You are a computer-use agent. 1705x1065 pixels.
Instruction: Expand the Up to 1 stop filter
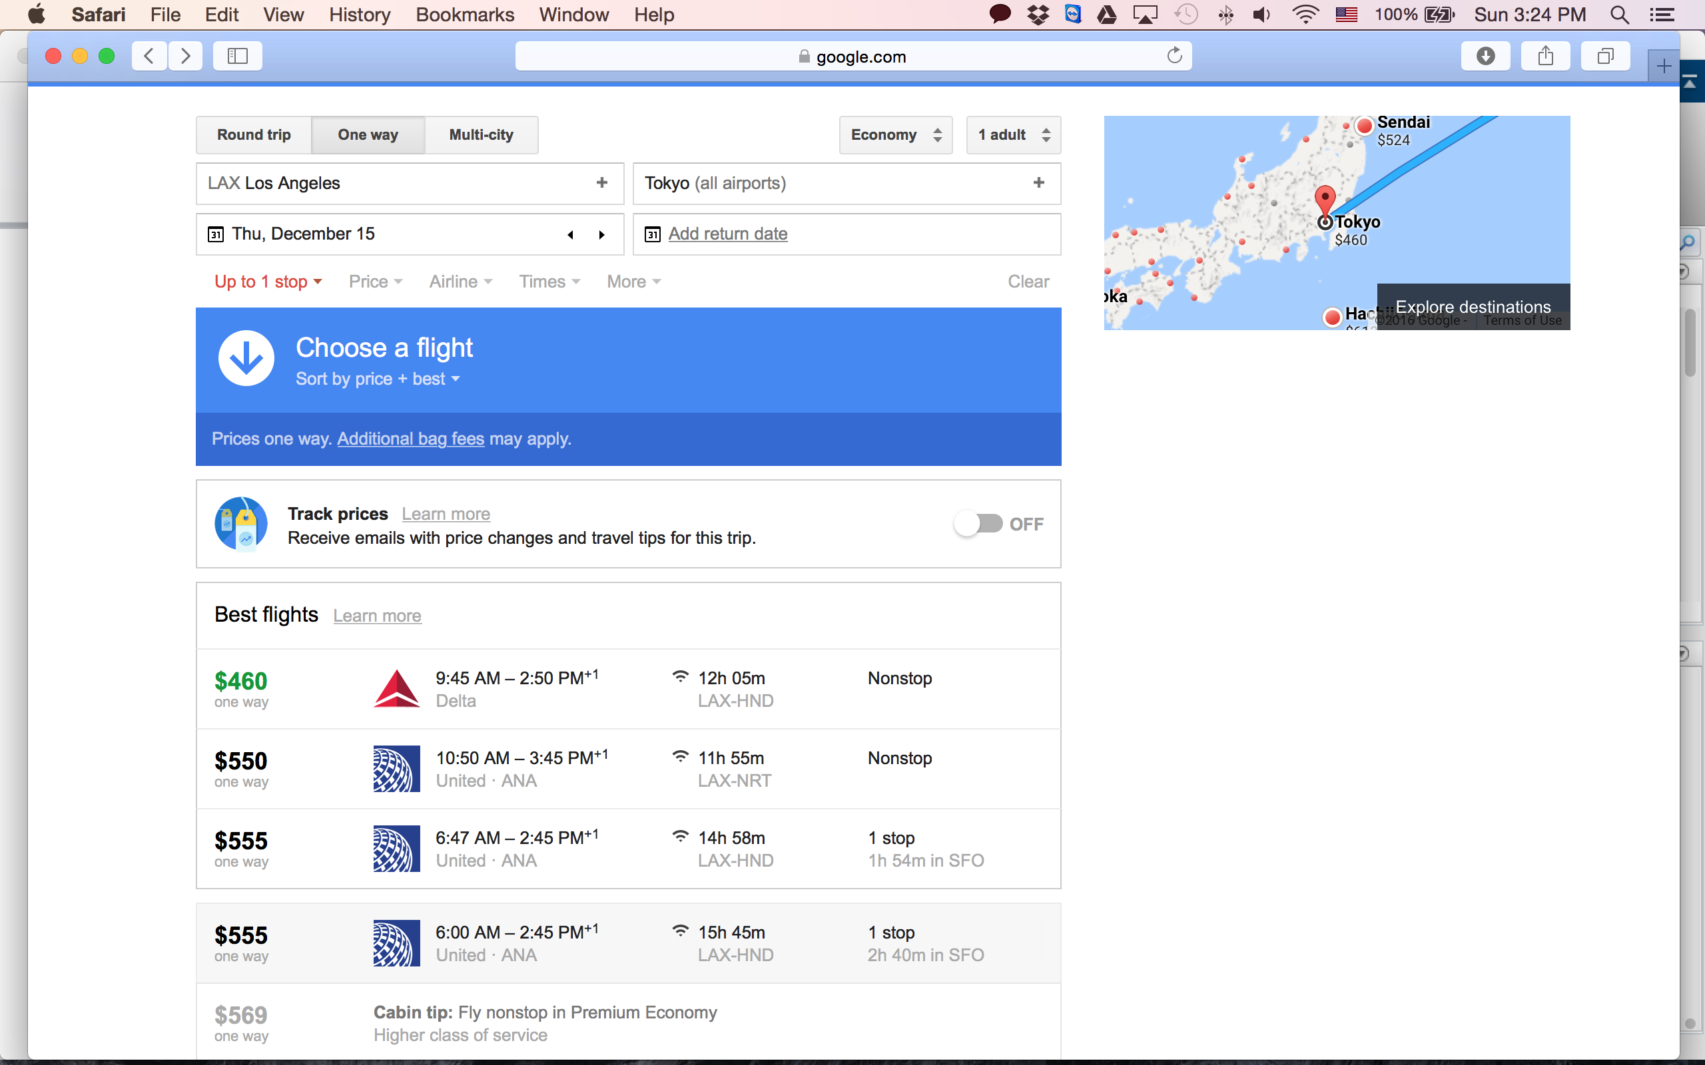click(x=268, y=282)
